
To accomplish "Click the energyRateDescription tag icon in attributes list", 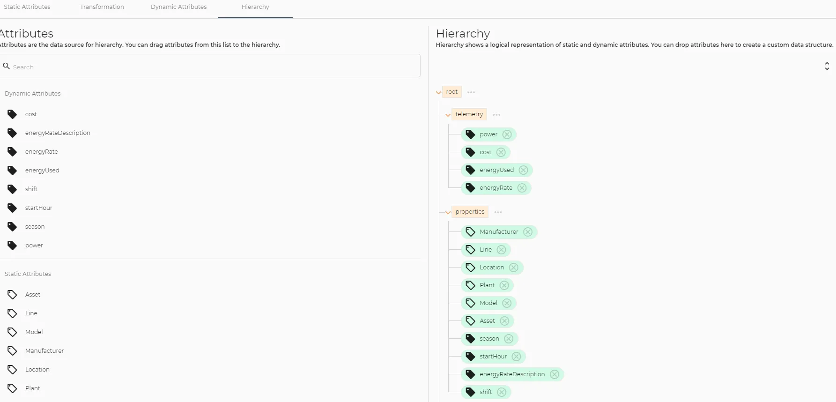I will [x=12, y=133].
